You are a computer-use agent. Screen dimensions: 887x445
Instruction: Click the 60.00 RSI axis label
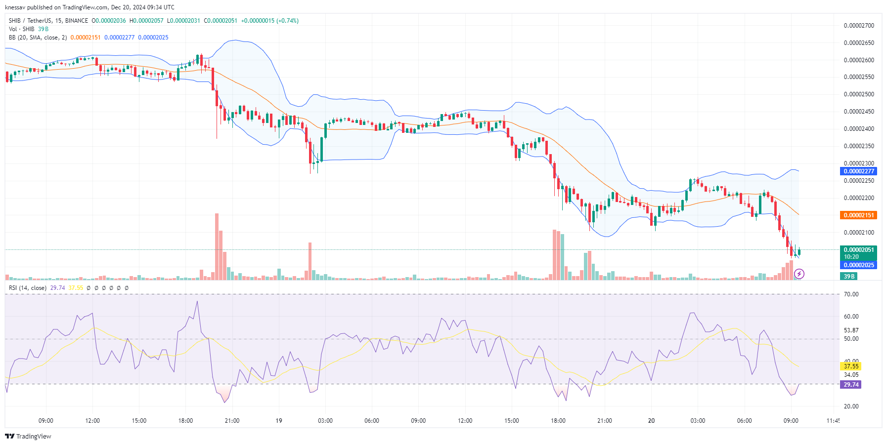tap(851, 317)
